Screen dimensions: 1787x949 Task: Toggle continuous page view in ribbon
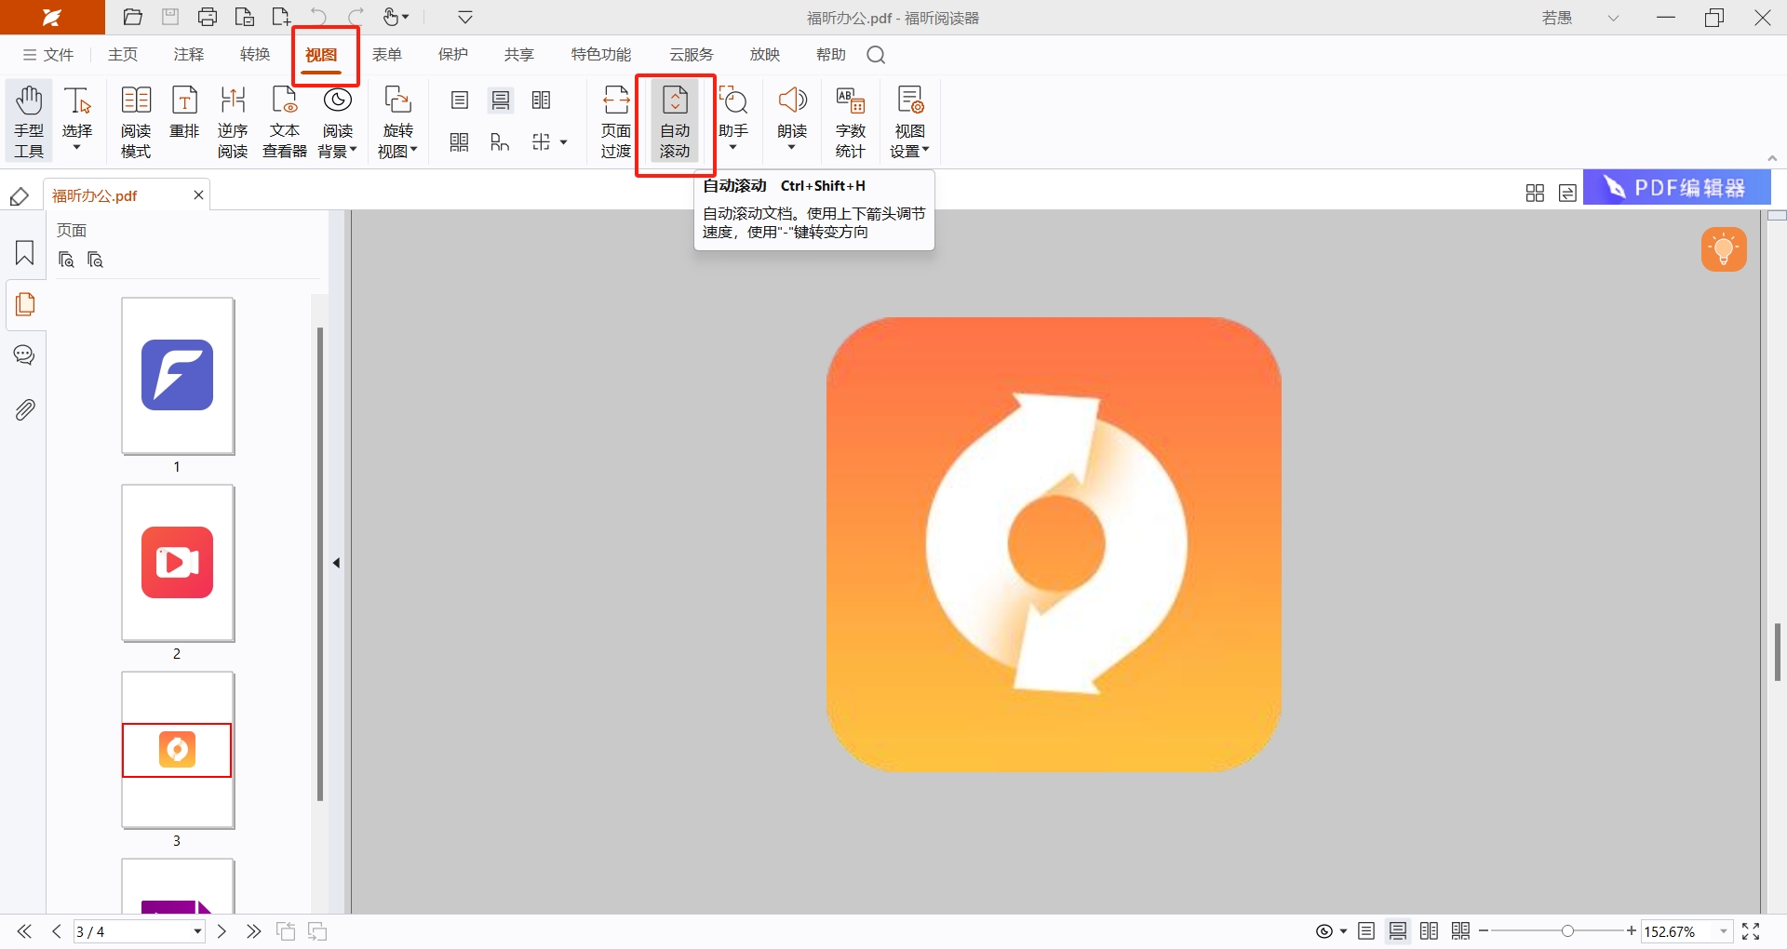coord(501,100)
